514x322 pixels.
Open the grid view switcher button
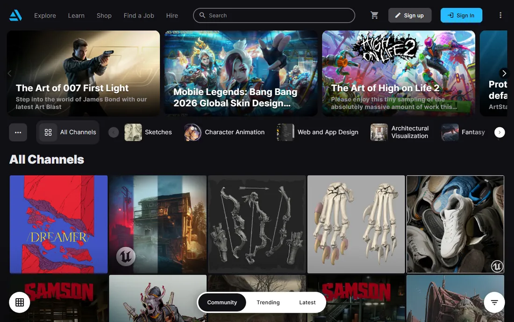coord(20,302)
